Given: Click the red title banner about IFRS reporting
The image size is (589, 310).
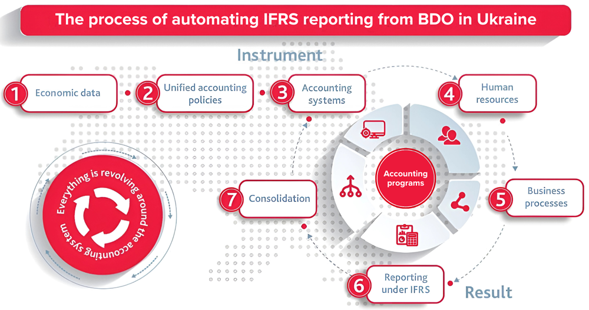Looking at the screenshot, I should click(296, 19).
